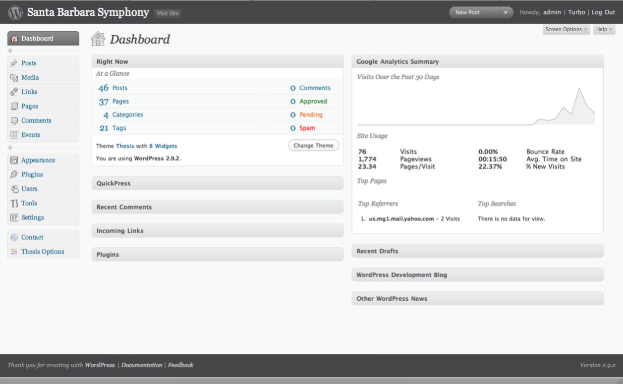Open the admin profile link
The image size is (623, 384).
(552, 12)
